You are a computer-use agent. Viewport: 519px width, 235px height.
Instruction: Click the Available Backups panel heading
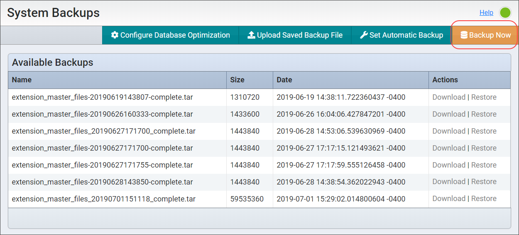52,62
